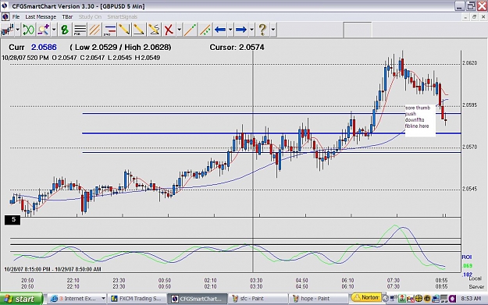This screenshot has width=488, height=305.
Task: Select the orange trendline with green tip
Action: click(x=190, y=30)
